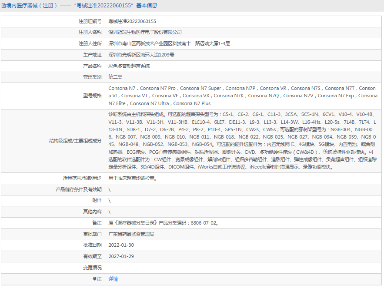Select the address 深圳市南山区高新技术产业园区科技南十二路迈瑞大厦1-4层

coord(169,43)
